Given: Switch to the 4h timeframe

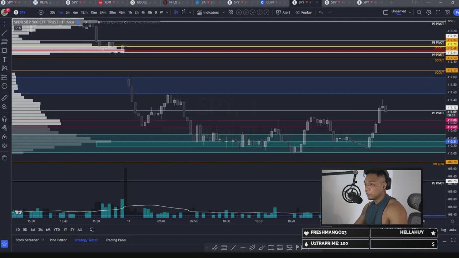Looking at the screenshot, I should click(x=143, y=12).
